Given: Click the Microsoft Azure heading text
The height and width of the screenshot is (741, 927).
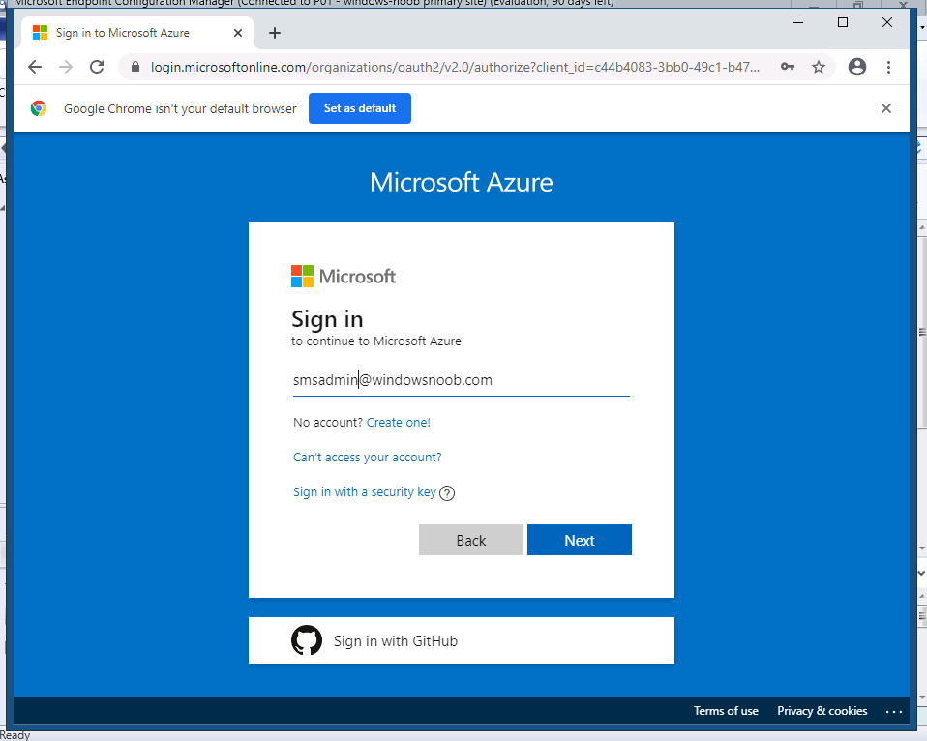Looking at the screenshot, I should tap(462, 182).
